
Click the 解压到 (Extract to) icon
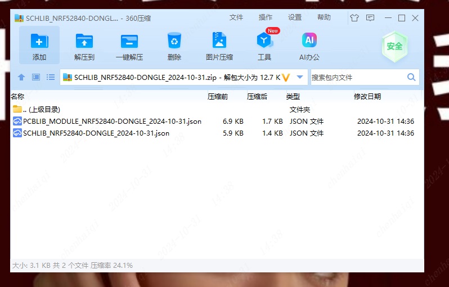[84, 41]
